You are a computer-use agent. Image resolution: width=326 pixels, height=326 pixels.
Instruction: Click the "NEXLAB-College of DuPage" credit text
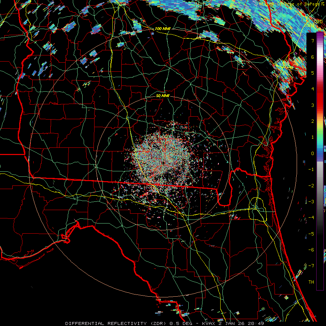(290, 4)
